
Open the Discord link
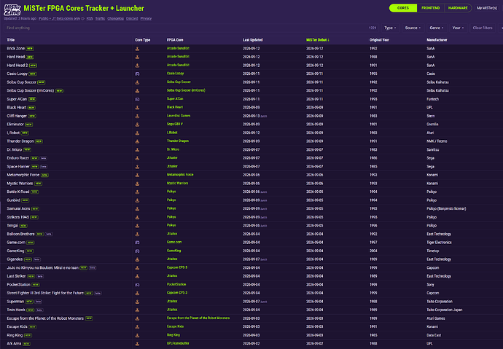coord(132,19)
